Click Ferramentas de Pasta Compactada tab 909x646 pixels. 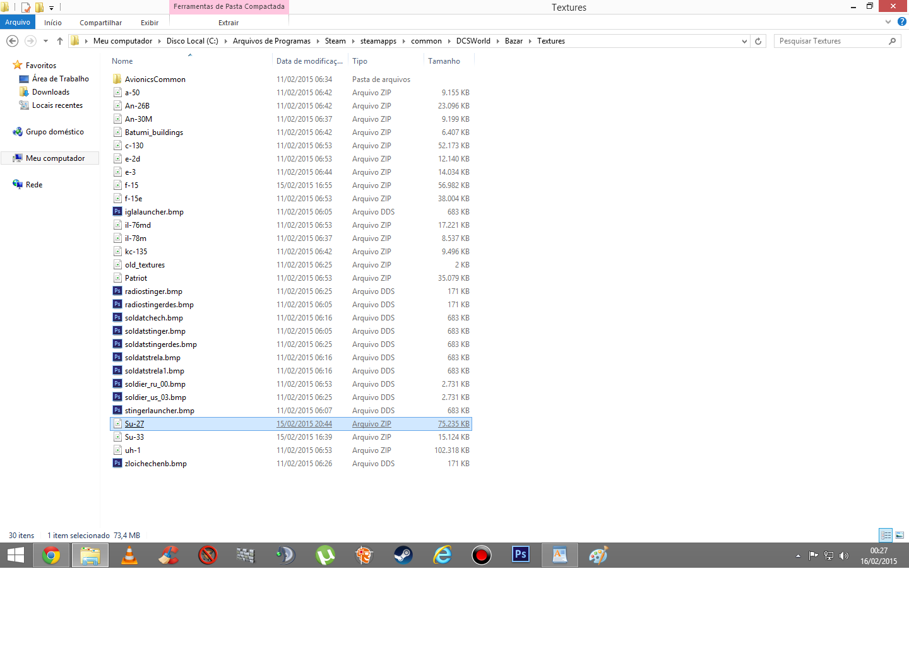(x=229, y=6)
